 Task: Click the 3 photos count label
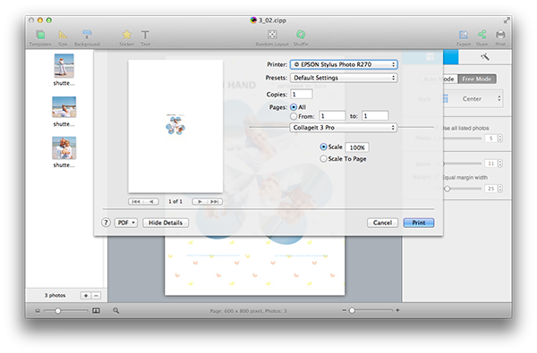[55, 296]
